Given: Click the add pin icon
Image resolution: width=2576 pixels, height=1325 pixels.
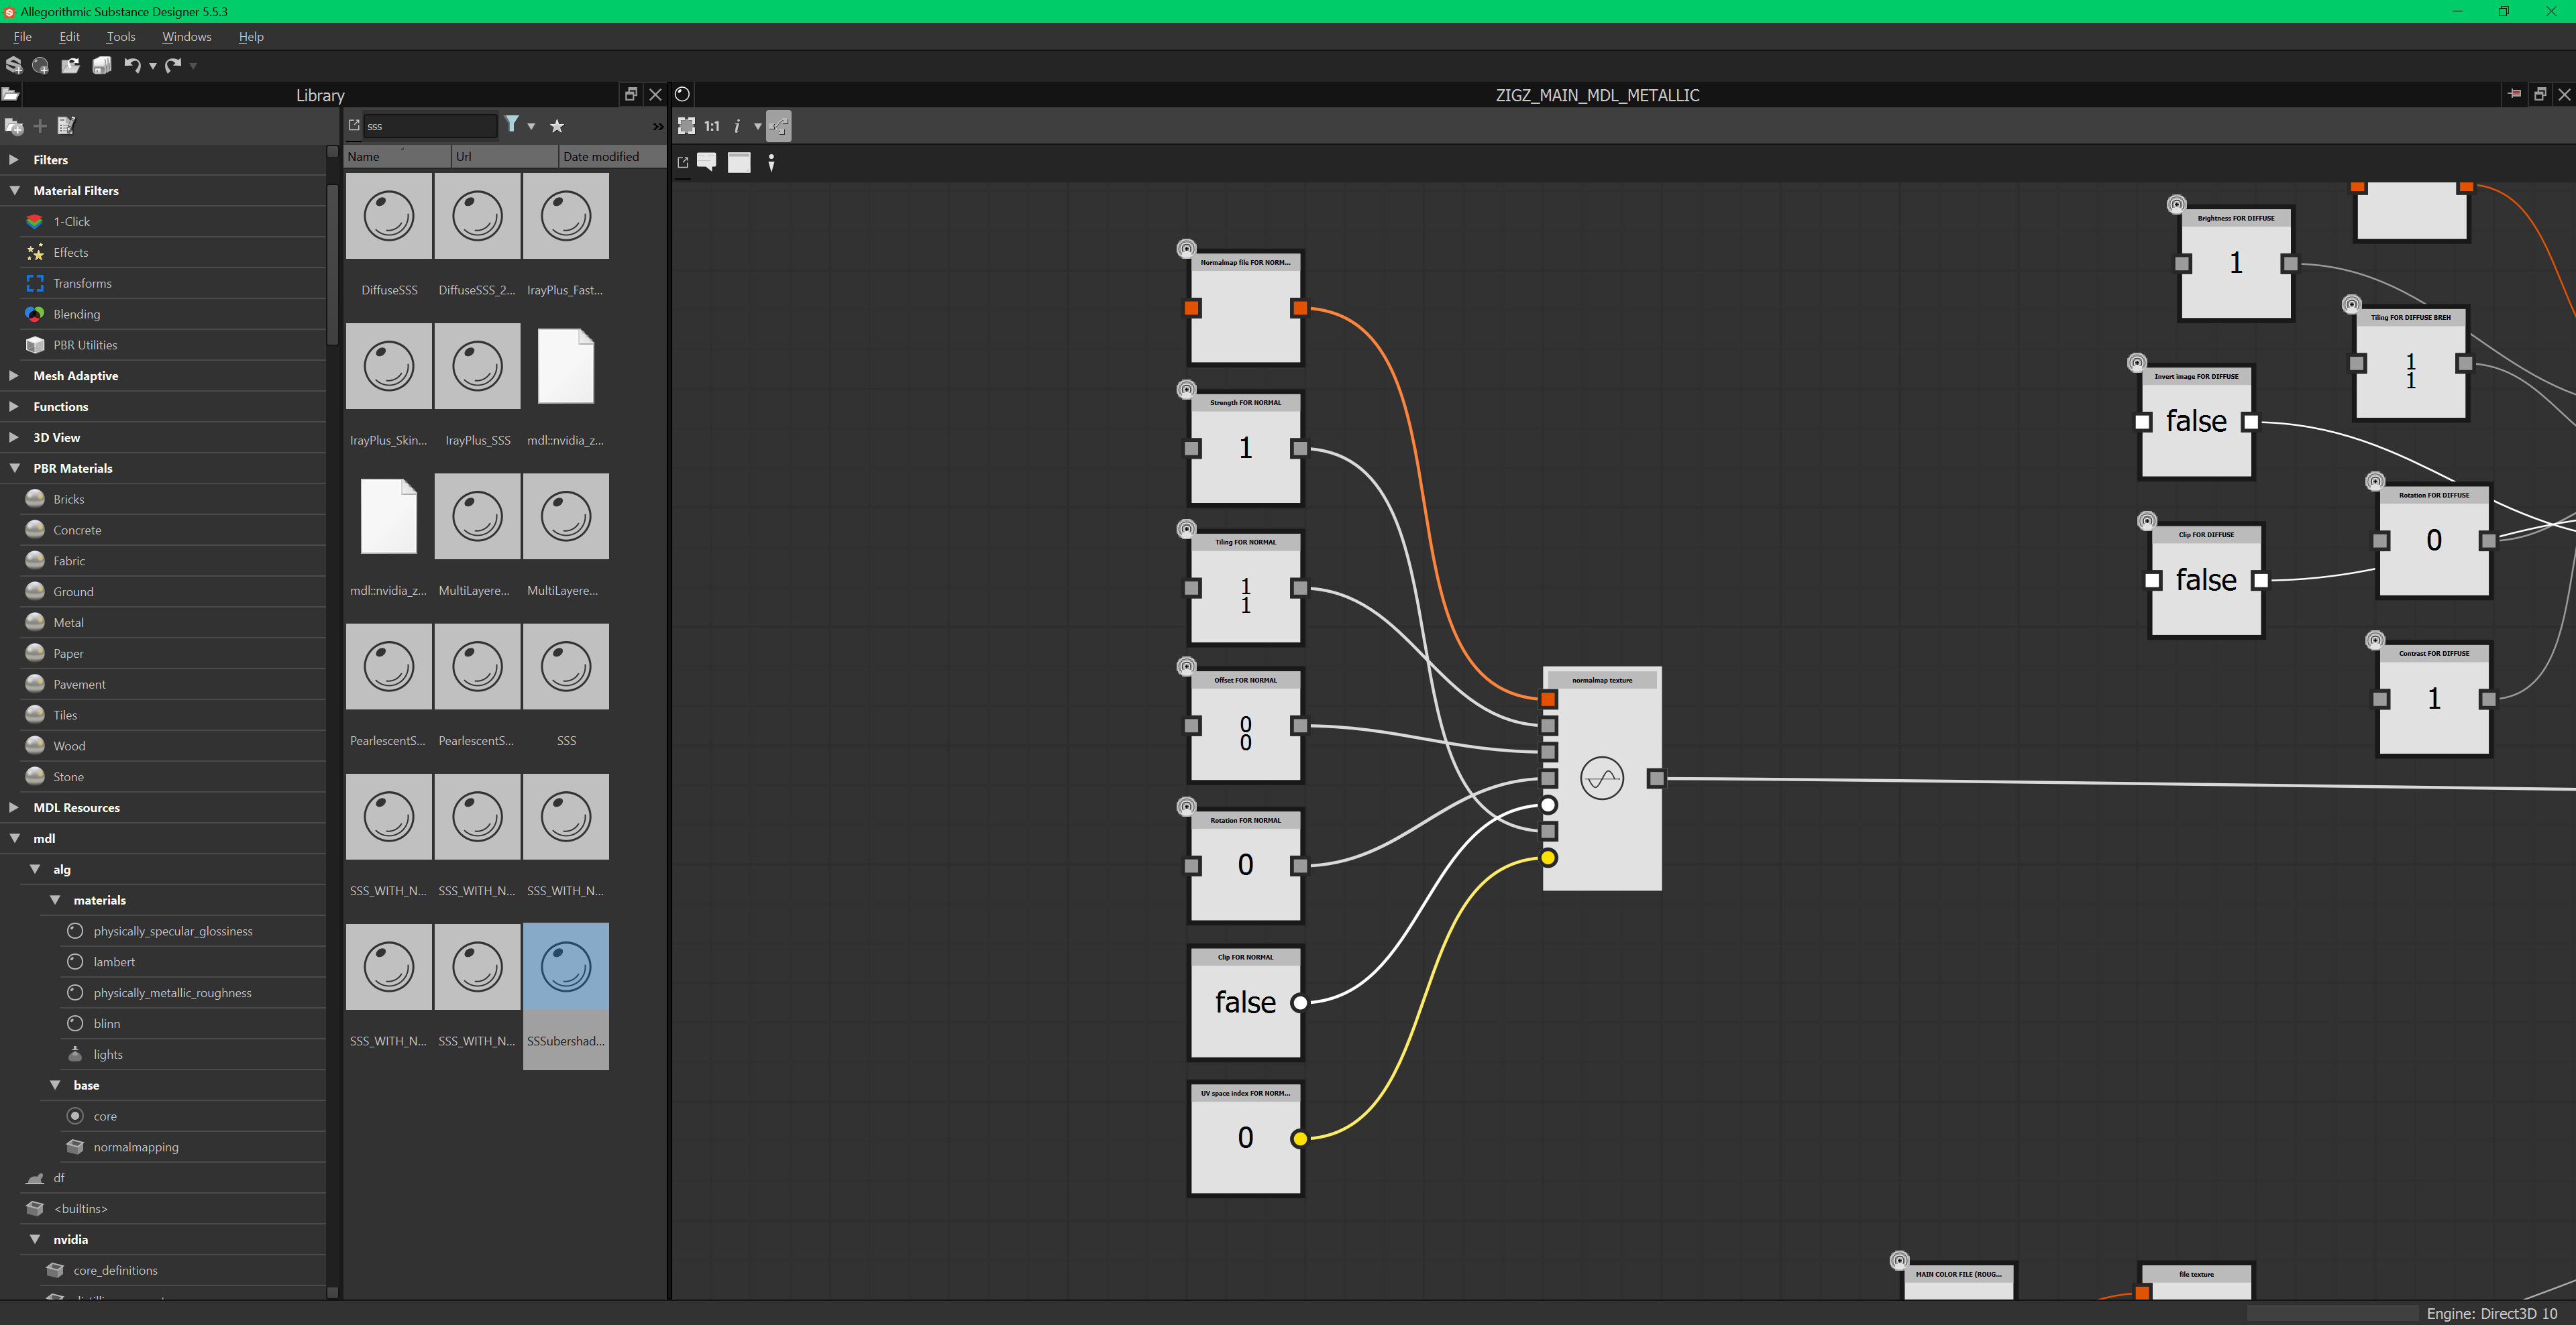Looking at the screenshot, I should (x=771, y=163).
